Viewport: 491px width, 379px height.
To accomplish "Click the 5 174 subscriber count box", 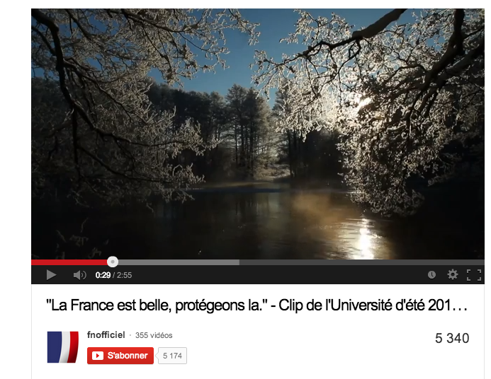I will click(172, 356).
